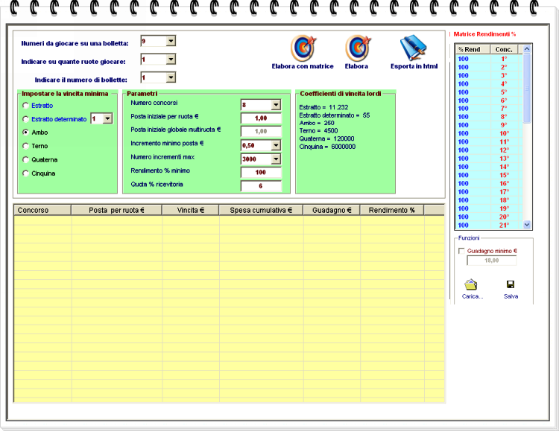This screenshot has height=431, width=559.
Task: Open the Numero incrementi max dropdown
Action: point(276,159)
